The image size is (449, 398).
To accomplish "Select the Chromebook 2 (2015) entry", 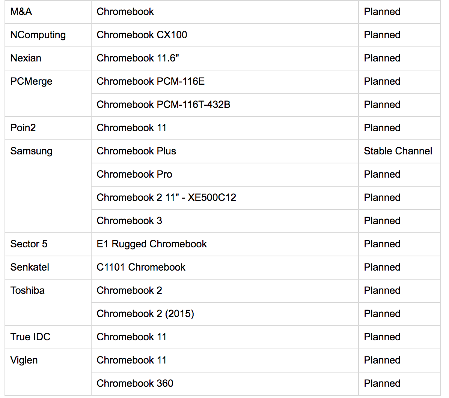I will coord(145,314).
